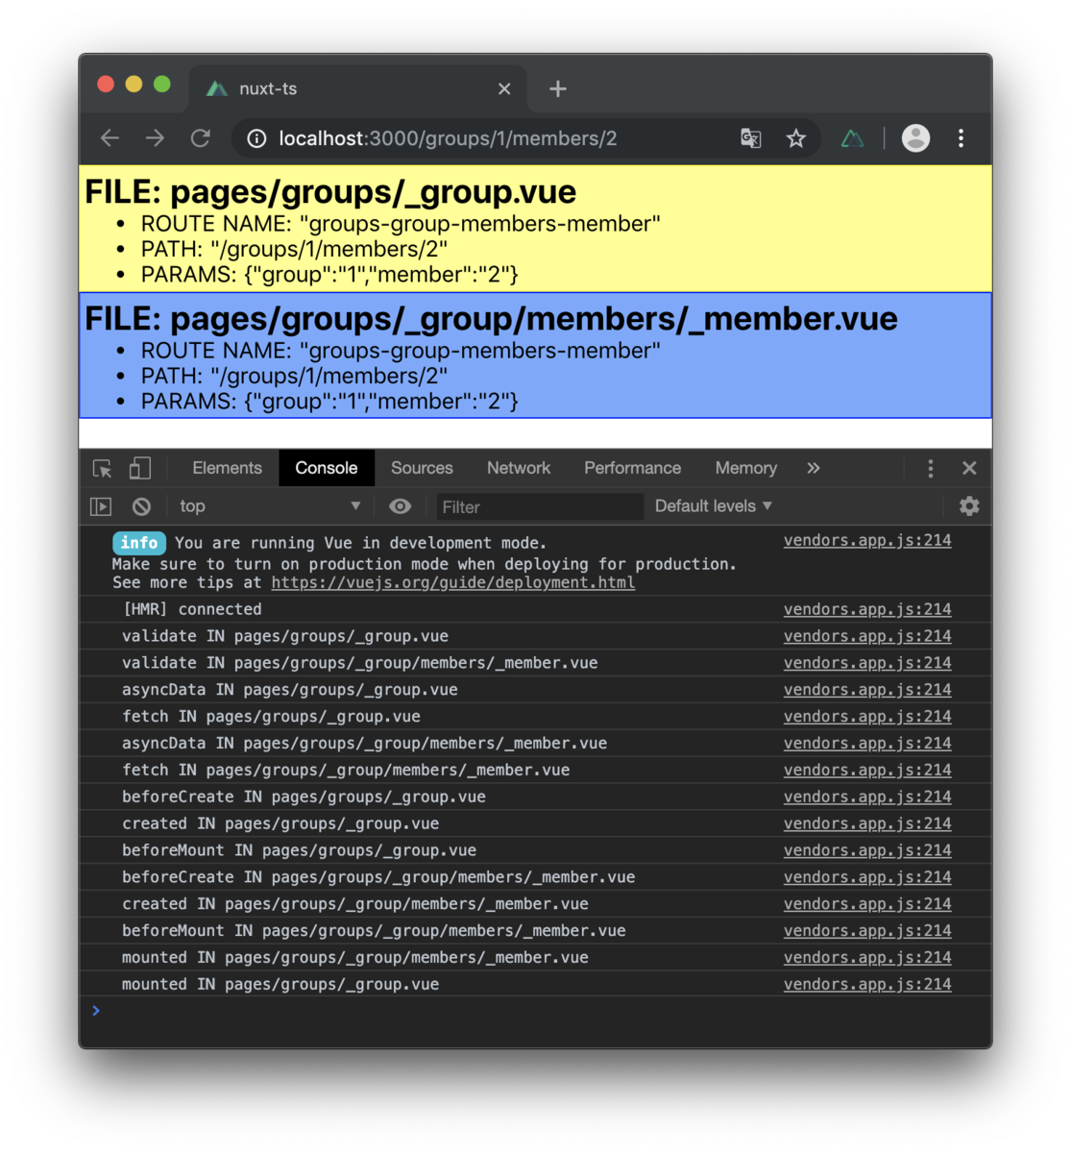Close the DevTools panel
This screenshot has height=1153, width=1071.
click(969, 468)
